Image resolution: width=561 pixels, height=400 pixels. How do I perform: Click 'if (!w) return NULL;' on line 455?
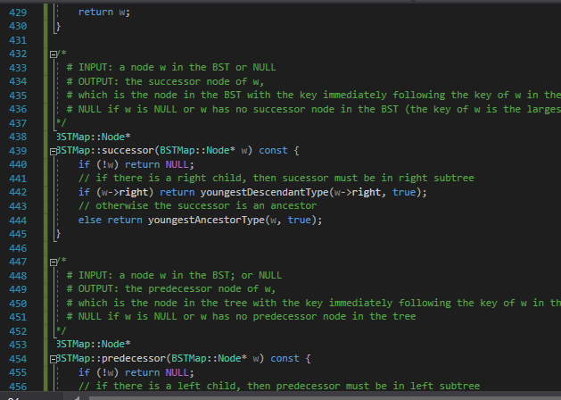click(136, 373)
